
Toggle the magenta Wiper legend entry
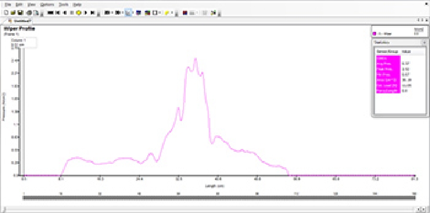pyautogui.click(x=374, y=33)
